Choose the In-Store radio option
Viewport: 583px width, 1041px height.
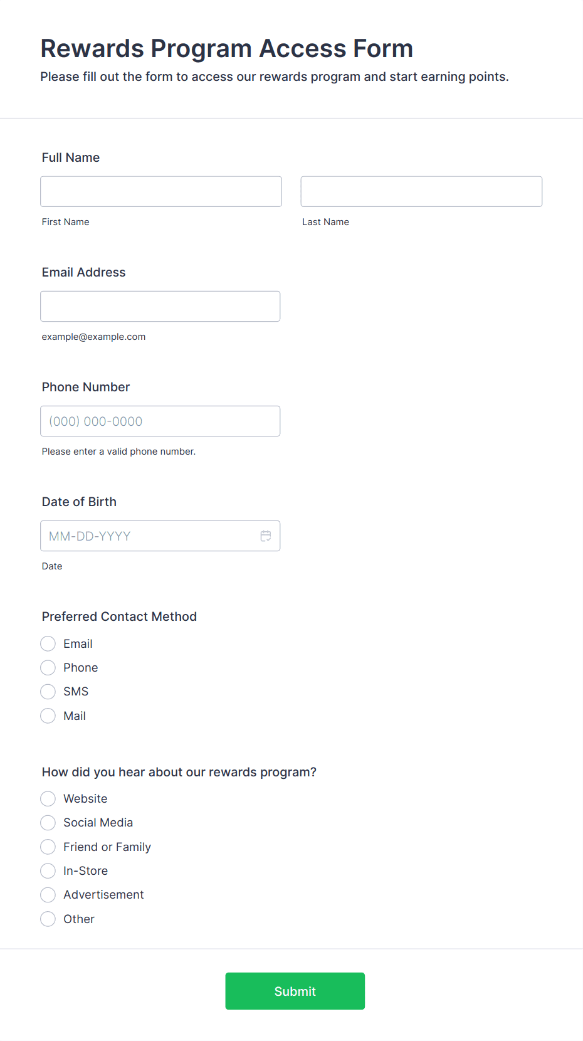[48, 871]
